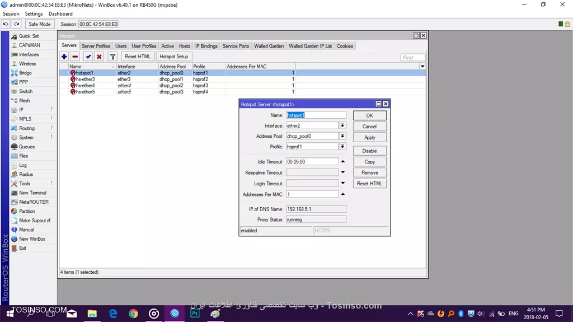
Task: Open the Session menu
Action: coord(11,14)
